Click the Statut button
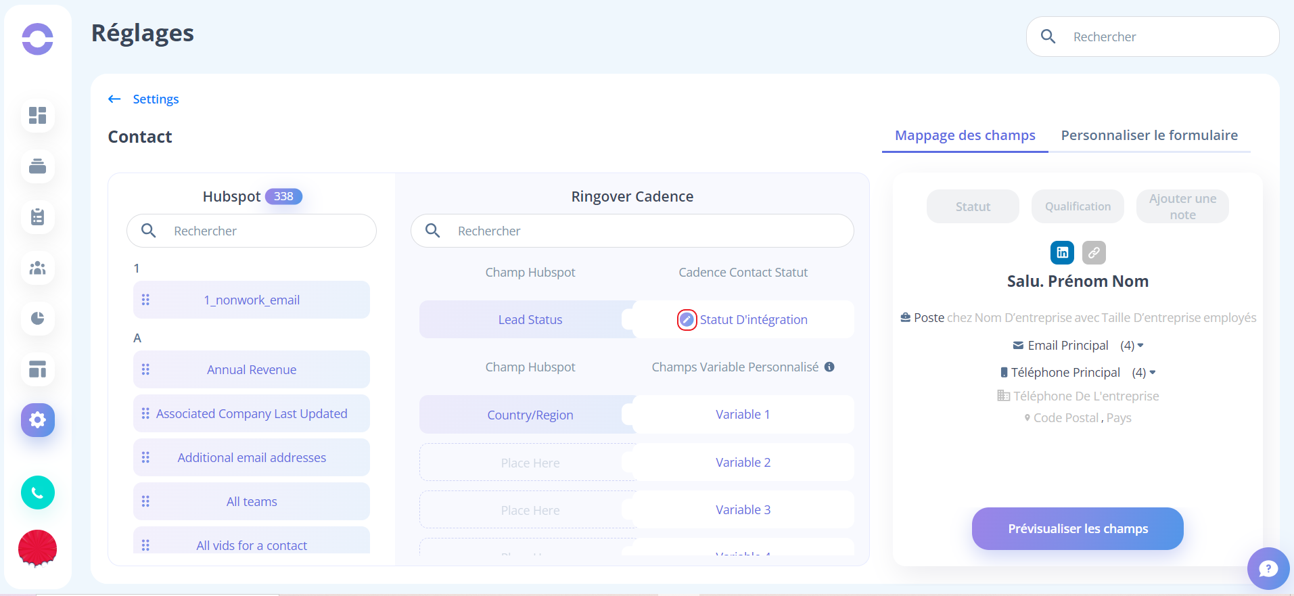Viewport: 1294px width, 596px height. (973, 206)
